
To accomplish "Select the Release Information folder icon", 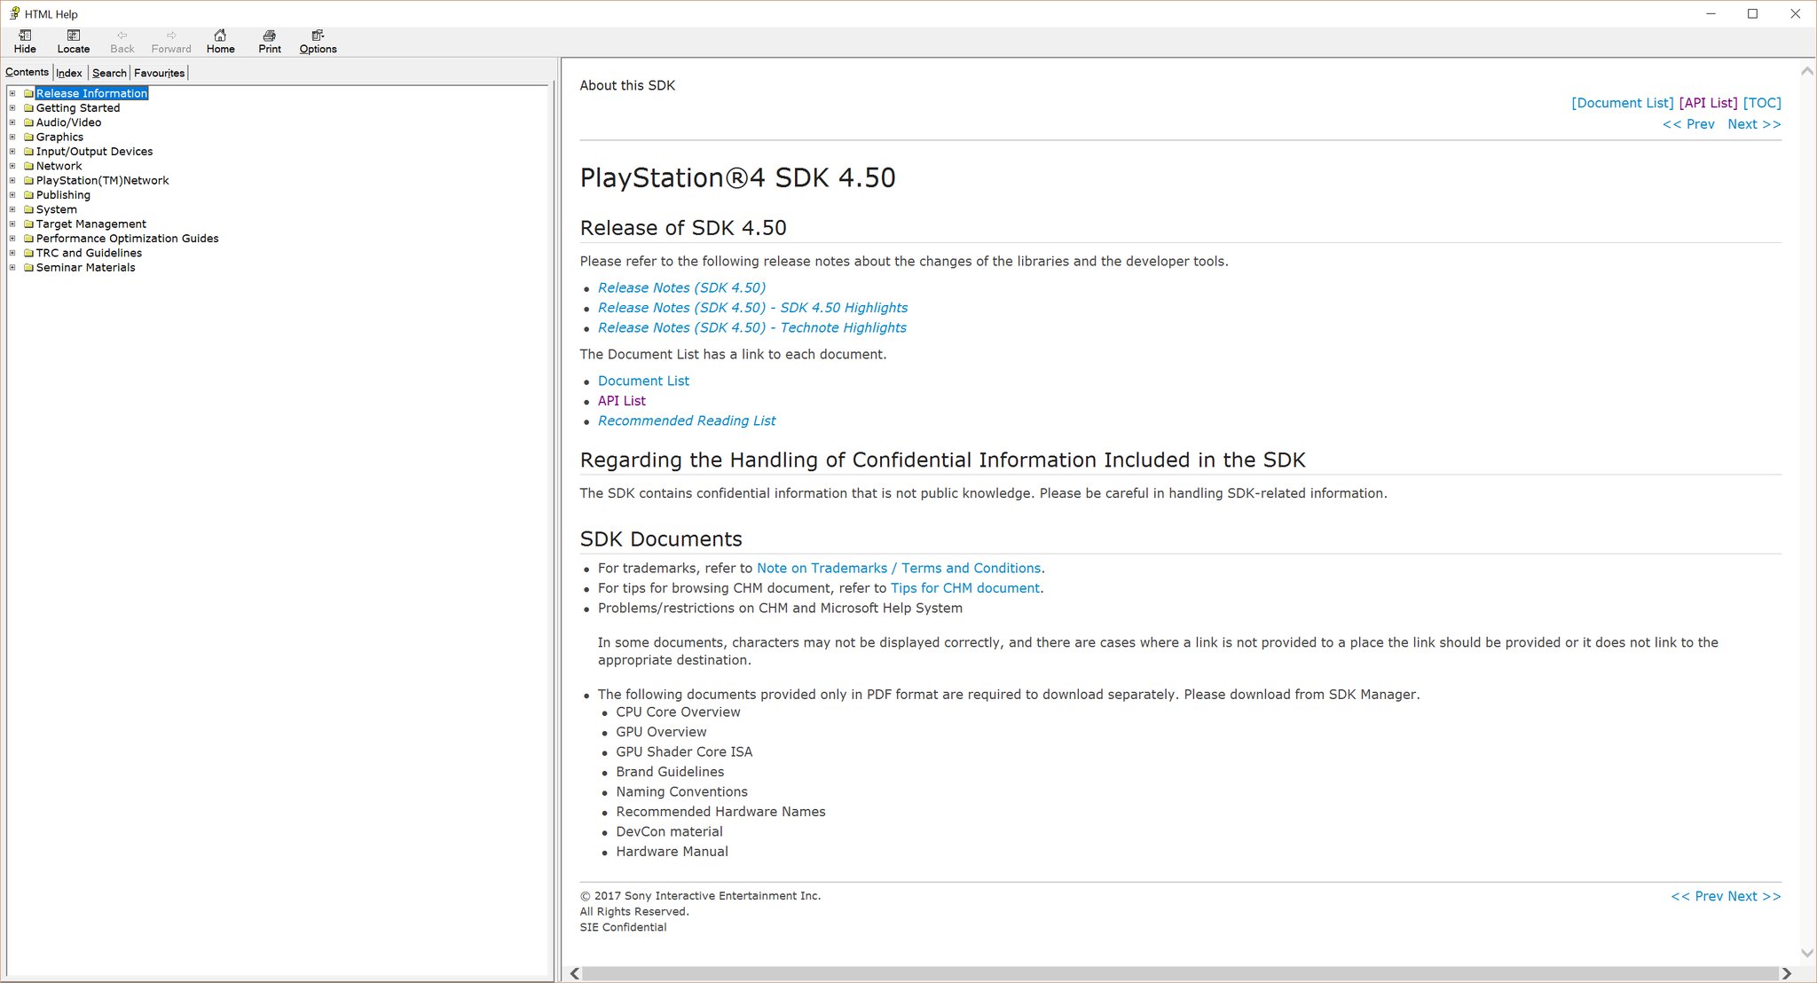I will coord(28,93).
